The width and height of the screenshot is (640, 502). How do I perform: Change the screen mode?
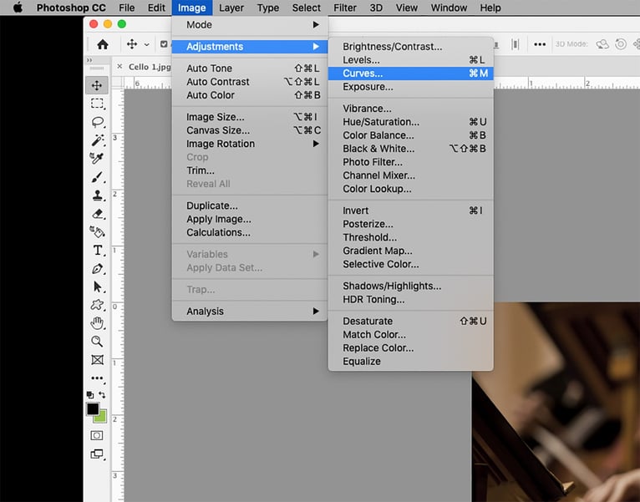97,454
